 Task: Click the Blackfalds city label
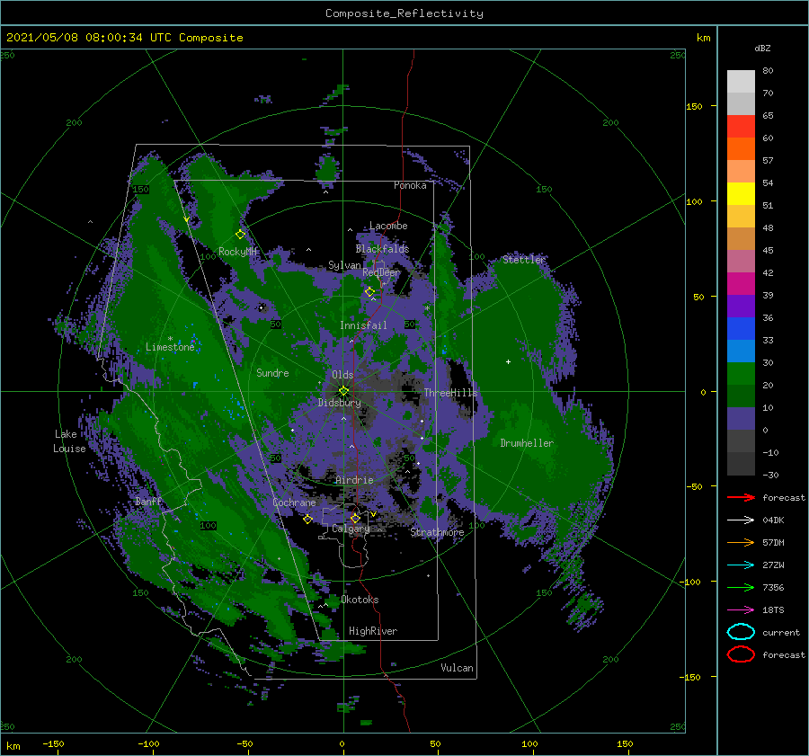pyautogui.click(x=382, y=249)
